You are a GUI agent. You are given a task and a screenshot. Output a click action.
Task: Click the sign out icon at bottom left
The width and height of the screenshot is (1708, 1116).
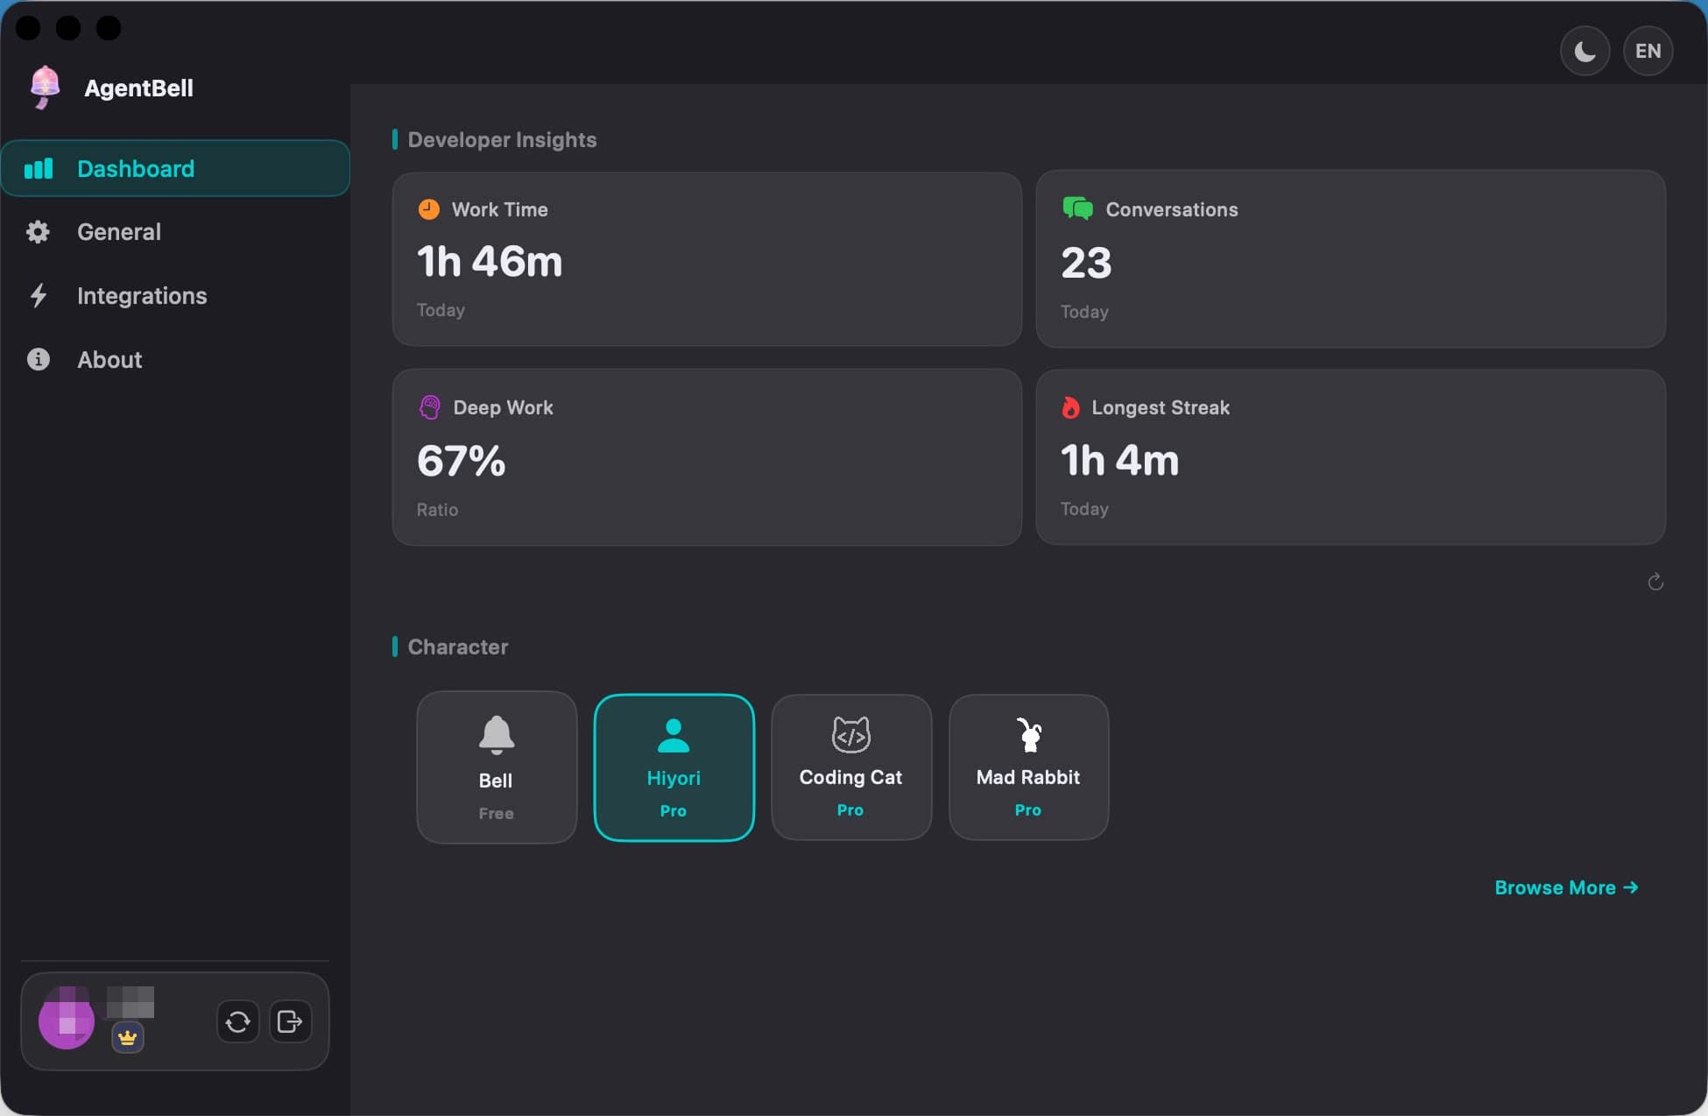click(x=290, y=1021)
